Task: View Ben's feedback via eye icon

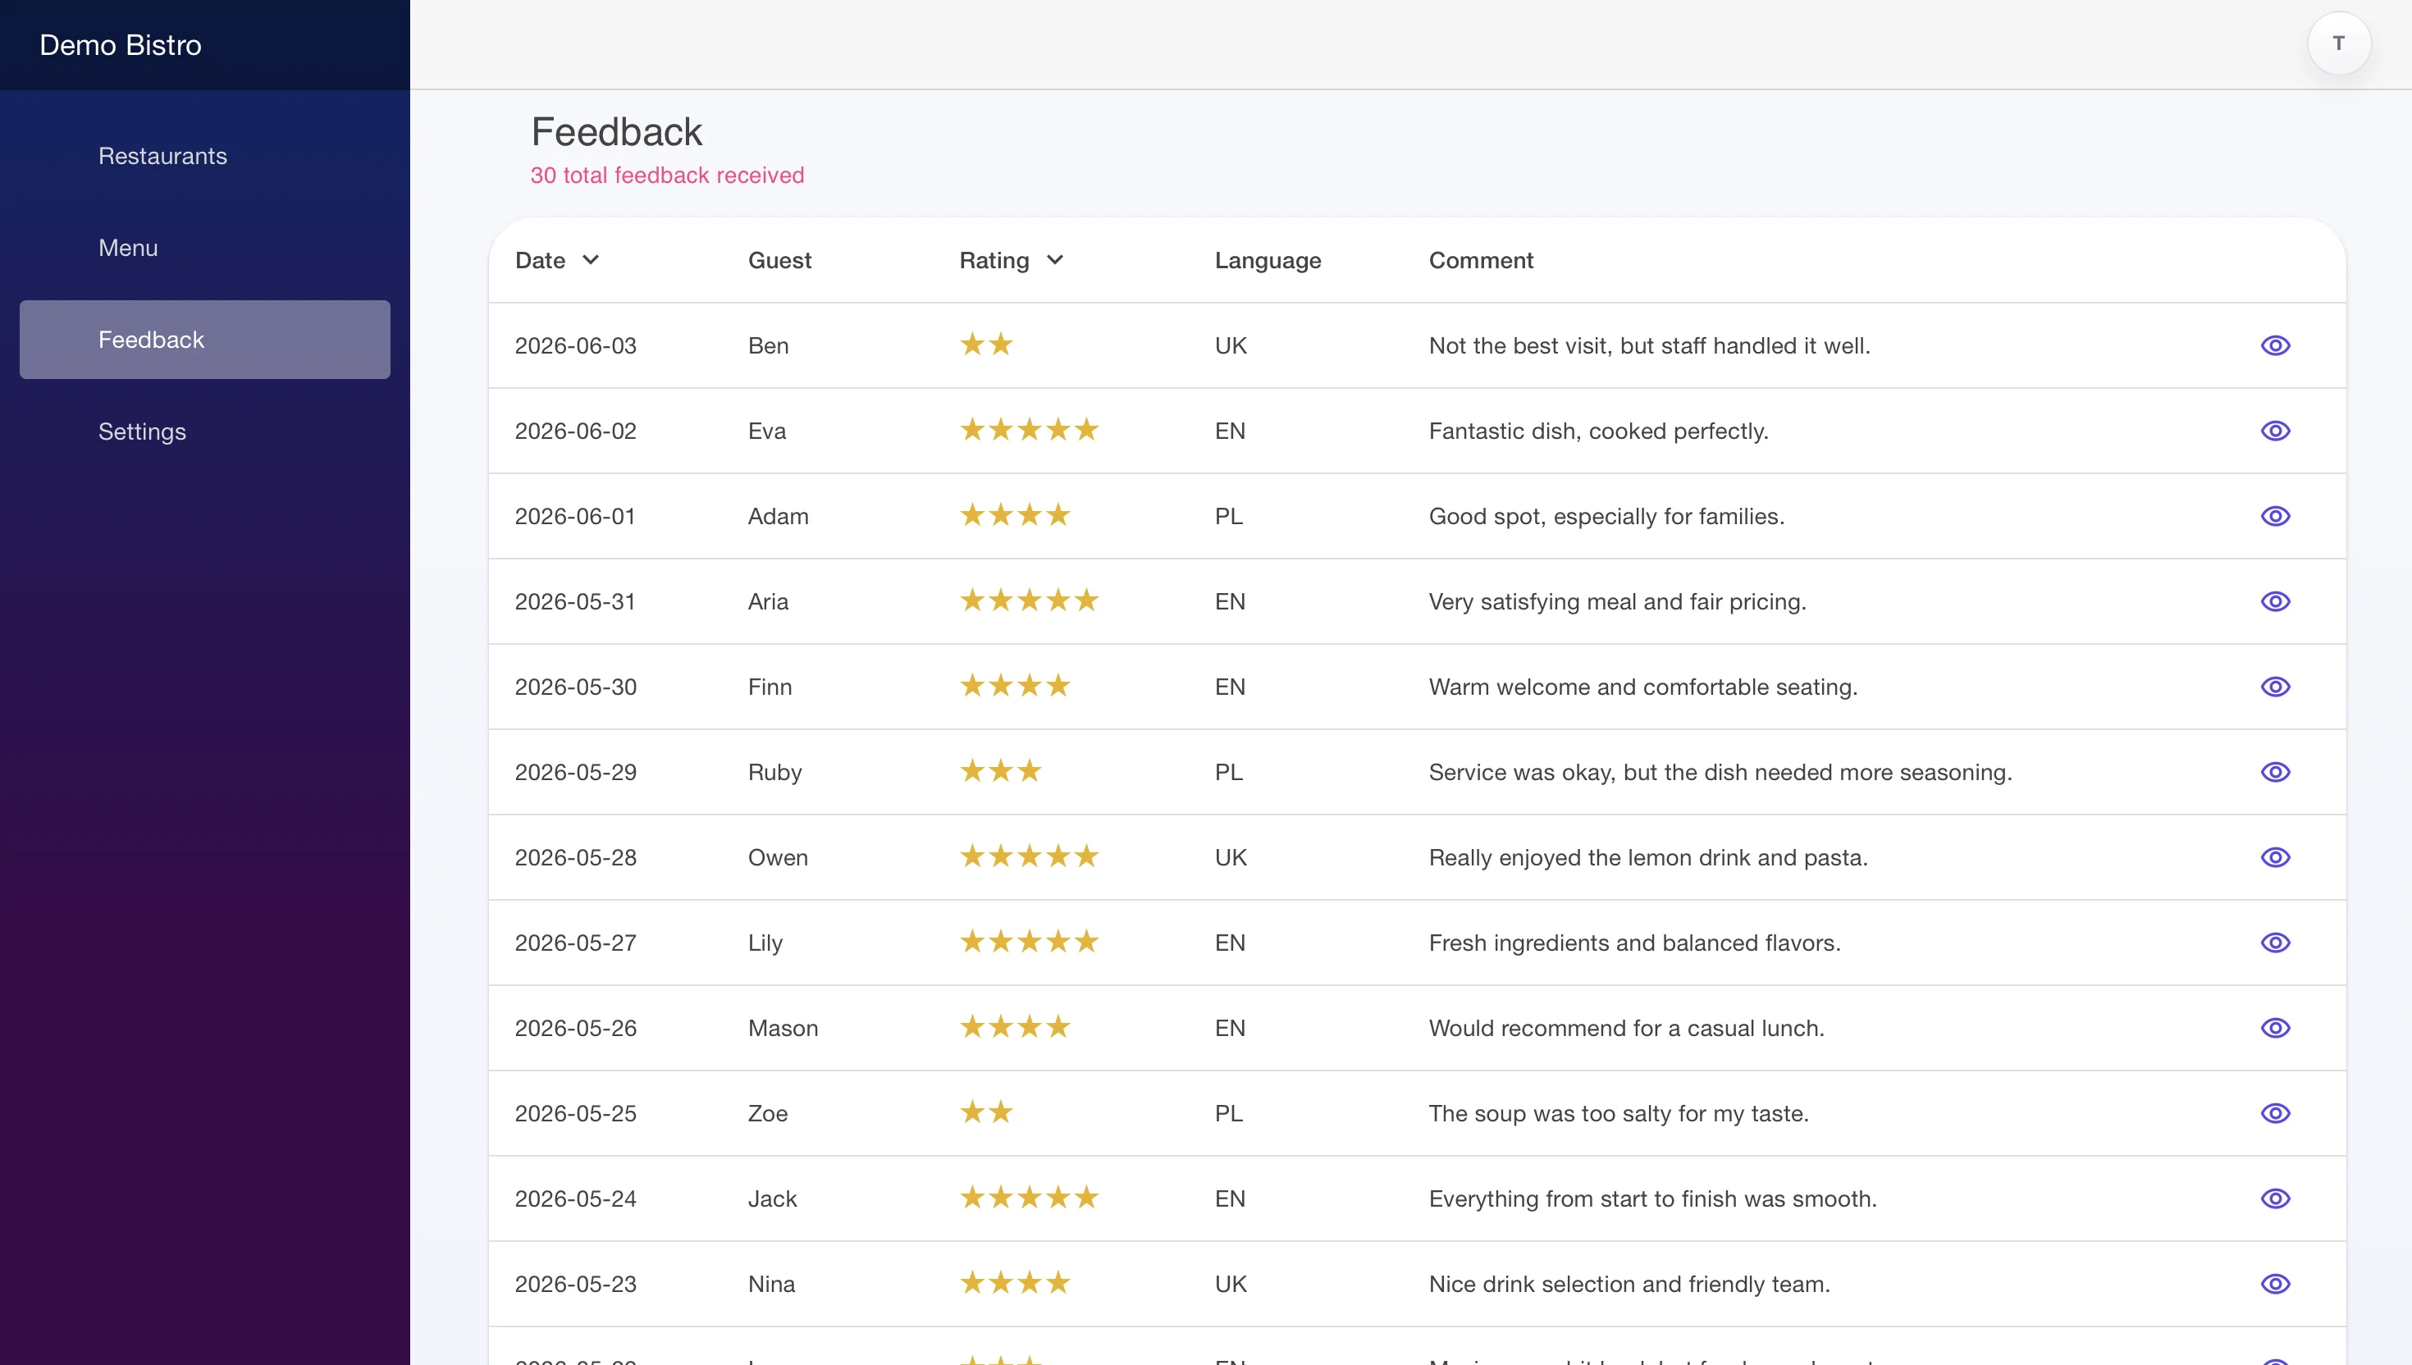Action: point(2275,345)
